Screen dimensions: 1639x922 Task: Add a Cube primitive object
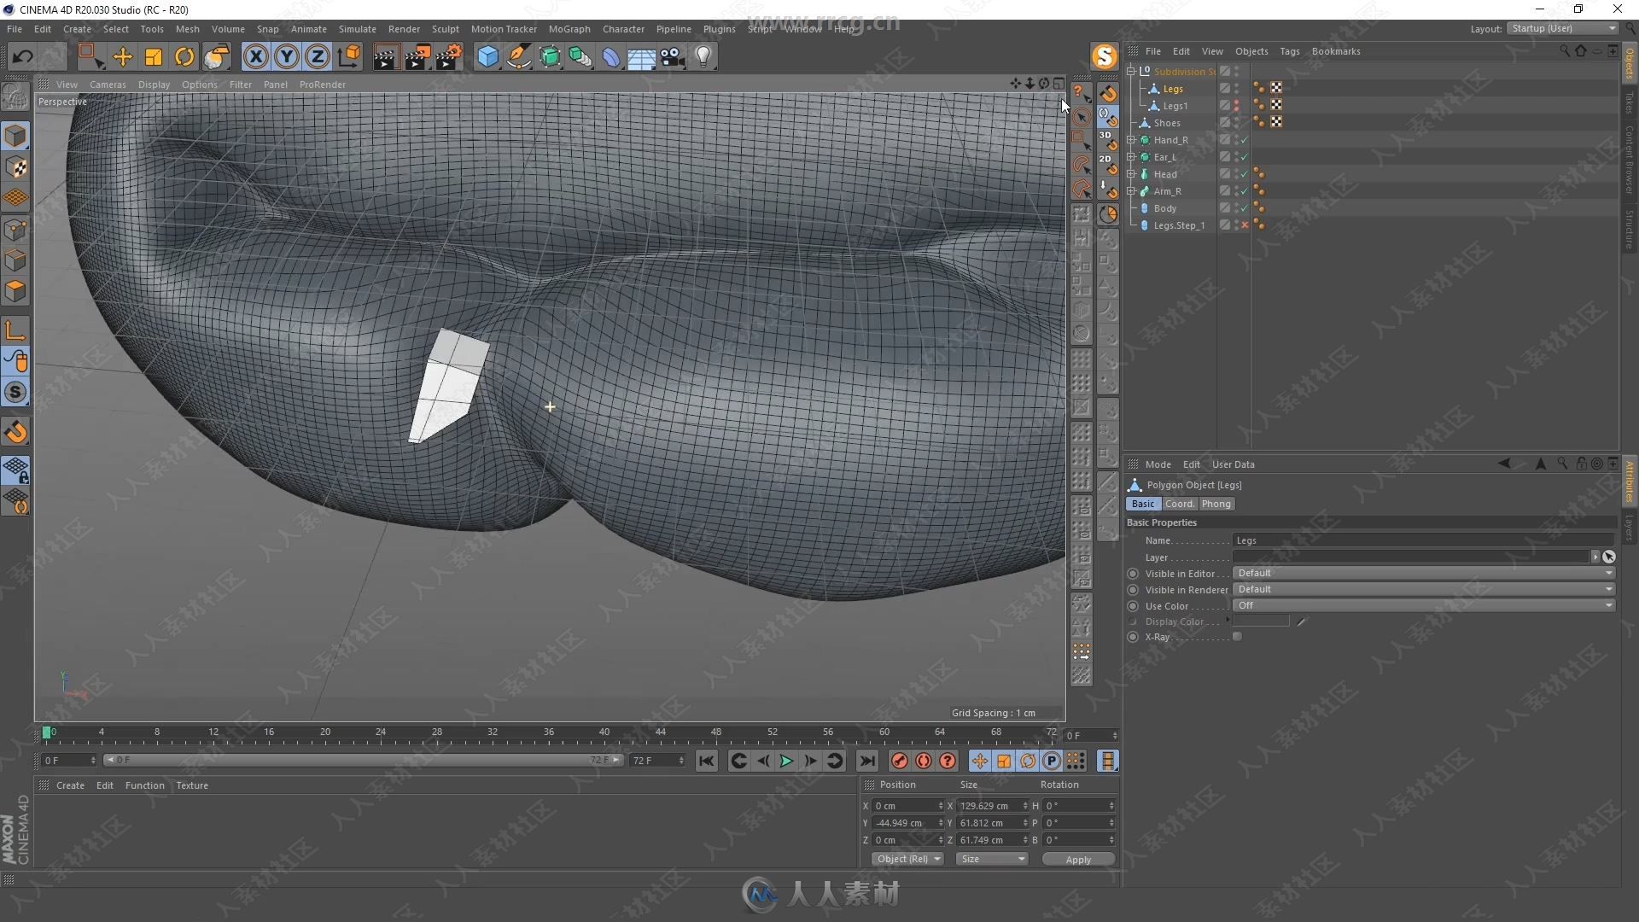487,57
